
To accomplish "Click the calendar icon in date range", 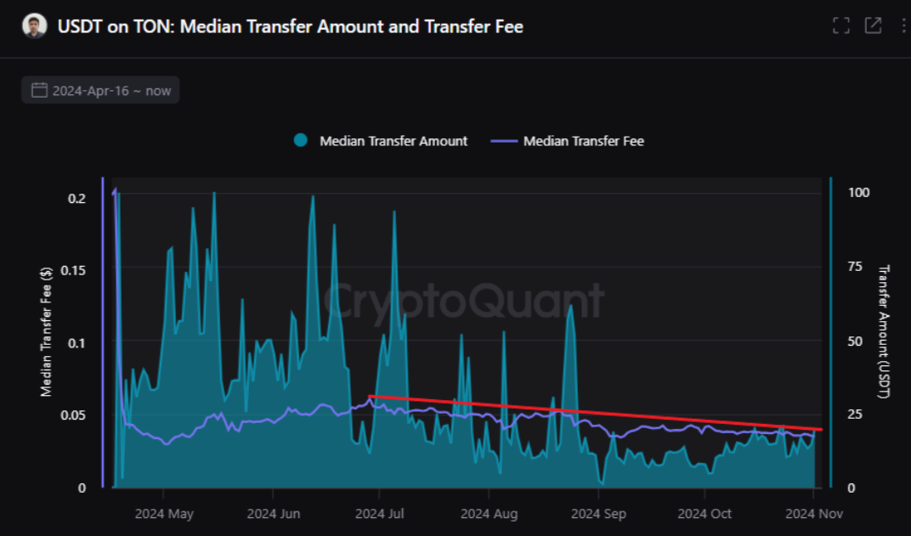I will click(39, 90).
